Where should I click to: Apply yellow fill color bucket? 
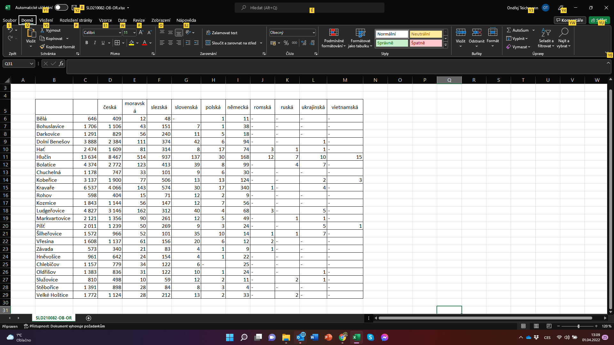pos(131,43)
